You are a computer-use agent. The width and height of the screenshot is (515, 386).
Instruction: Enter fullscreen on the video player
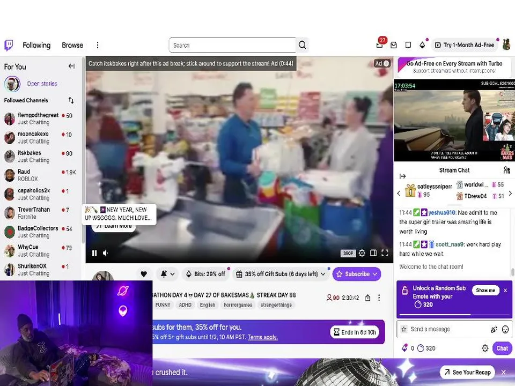click(385, 253)
